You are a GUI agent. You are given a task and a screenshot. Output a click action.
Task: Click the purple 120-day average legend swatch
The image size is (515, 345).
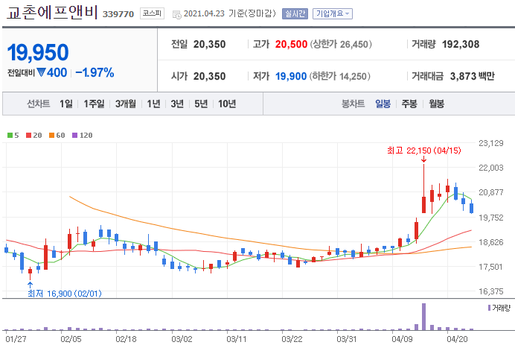click(x=74, y=135)
